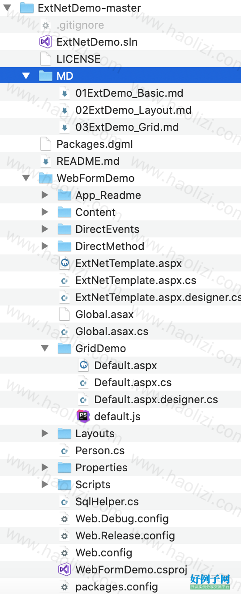Click the blank file icon of LICENSE
Viewport: 241px width, 594px height.
point(46,59)
